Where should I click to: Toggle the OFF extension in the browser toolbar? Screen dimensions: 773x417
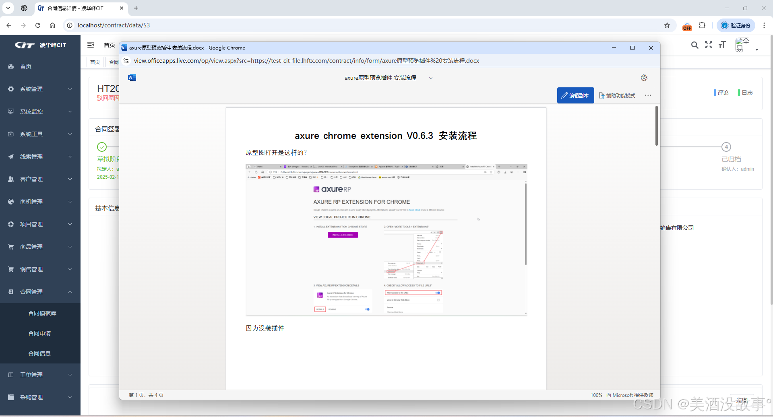(x=687, y=25)
